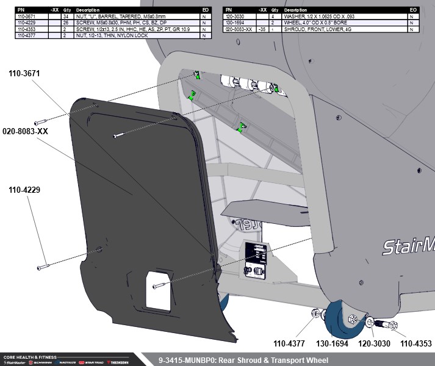The image size is (435, 366).
Task: Click the top green barrel nut clip on frame
Action: (x=196, y=75)
